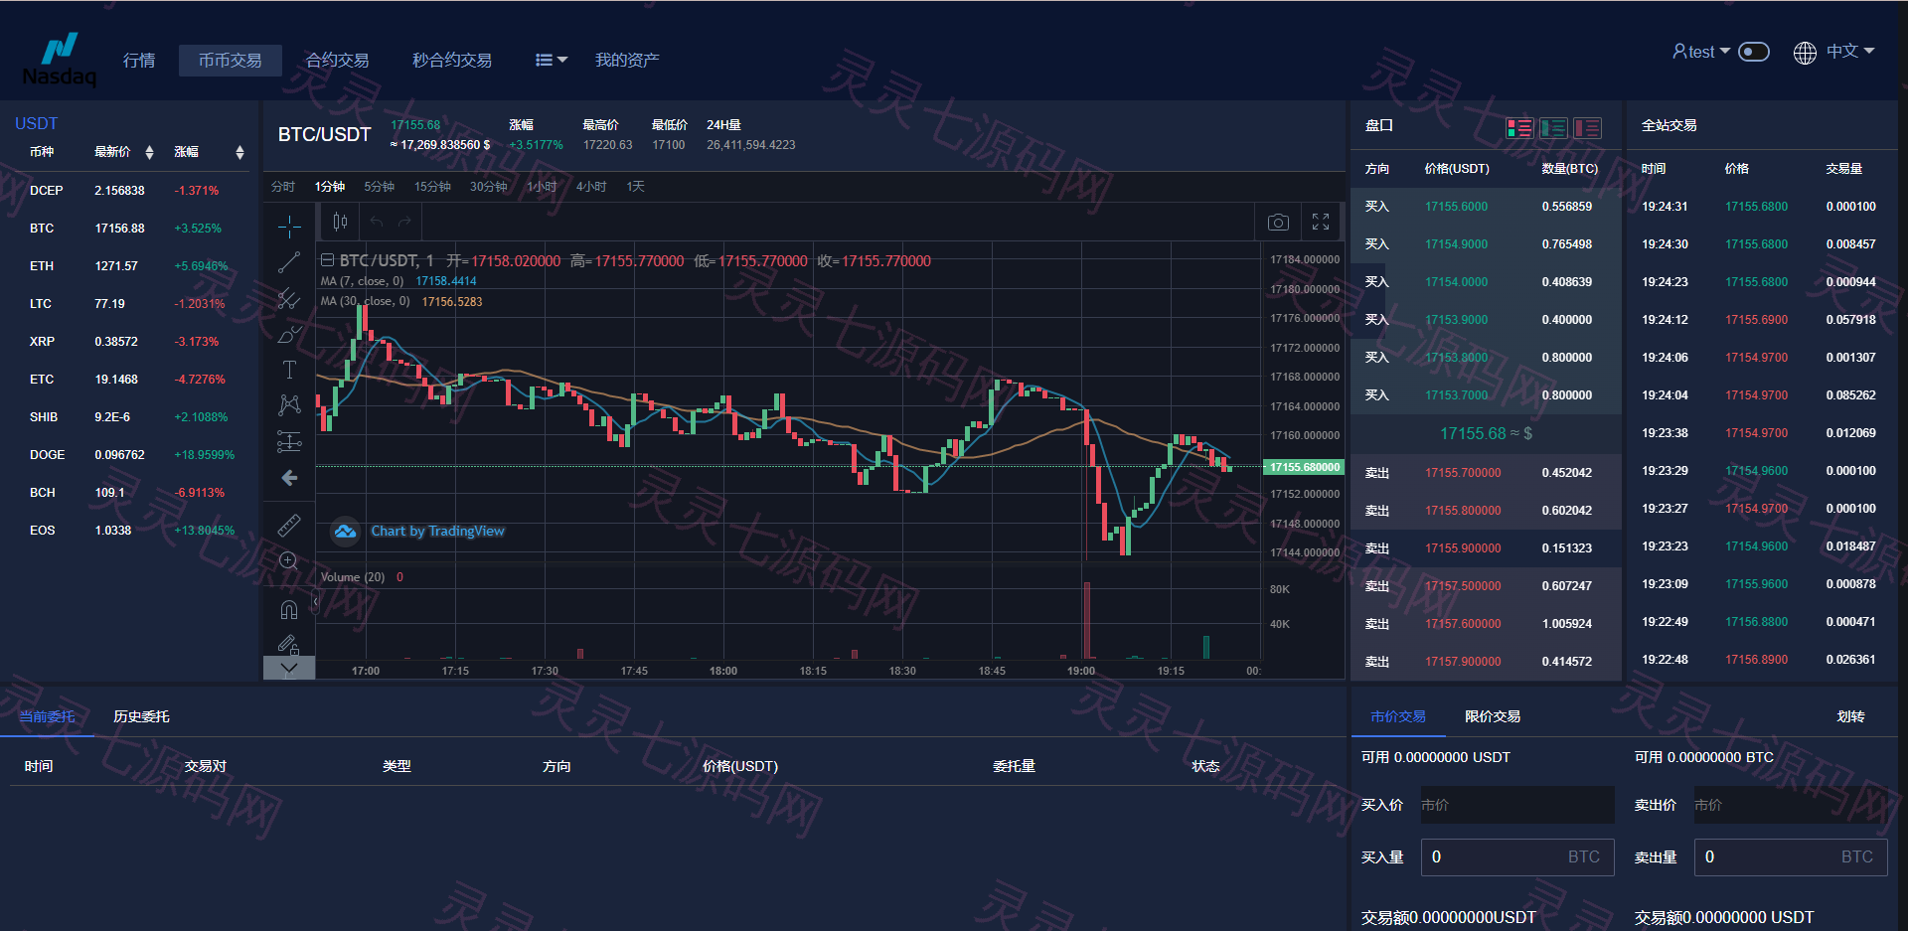Open the 行情 navigation tab
The height and width of the screenshot is (931, 1908).
139,61
